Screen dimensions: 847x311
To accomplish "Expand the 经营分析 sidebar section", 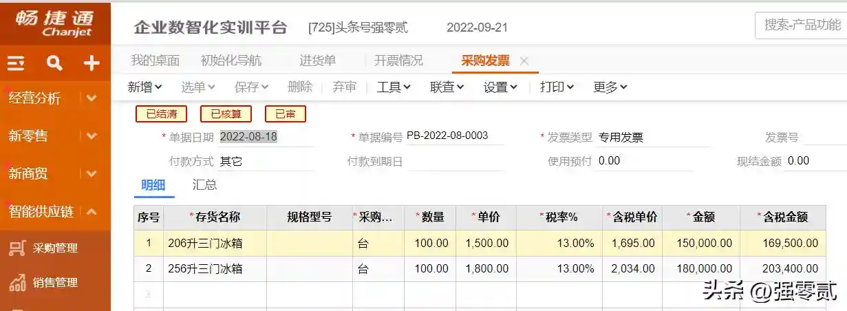I will click(x=92, y=98).
